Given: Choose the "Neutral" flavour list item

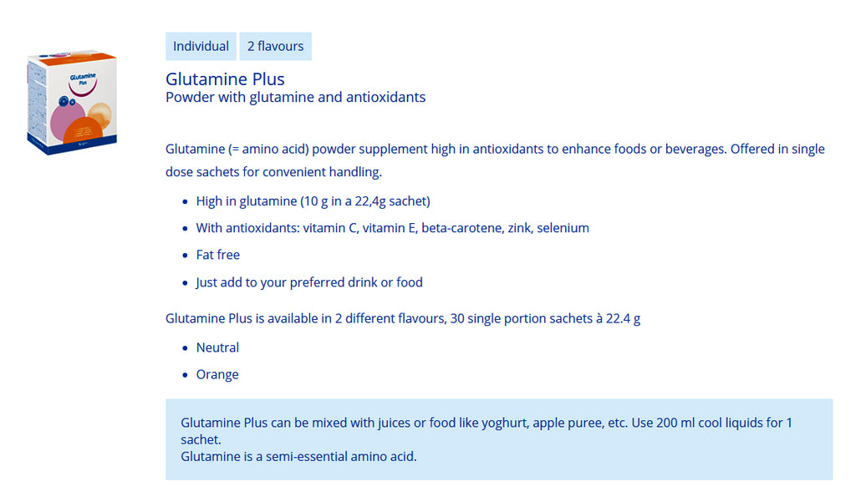Looking at the screenshot, I should point(217,347).
